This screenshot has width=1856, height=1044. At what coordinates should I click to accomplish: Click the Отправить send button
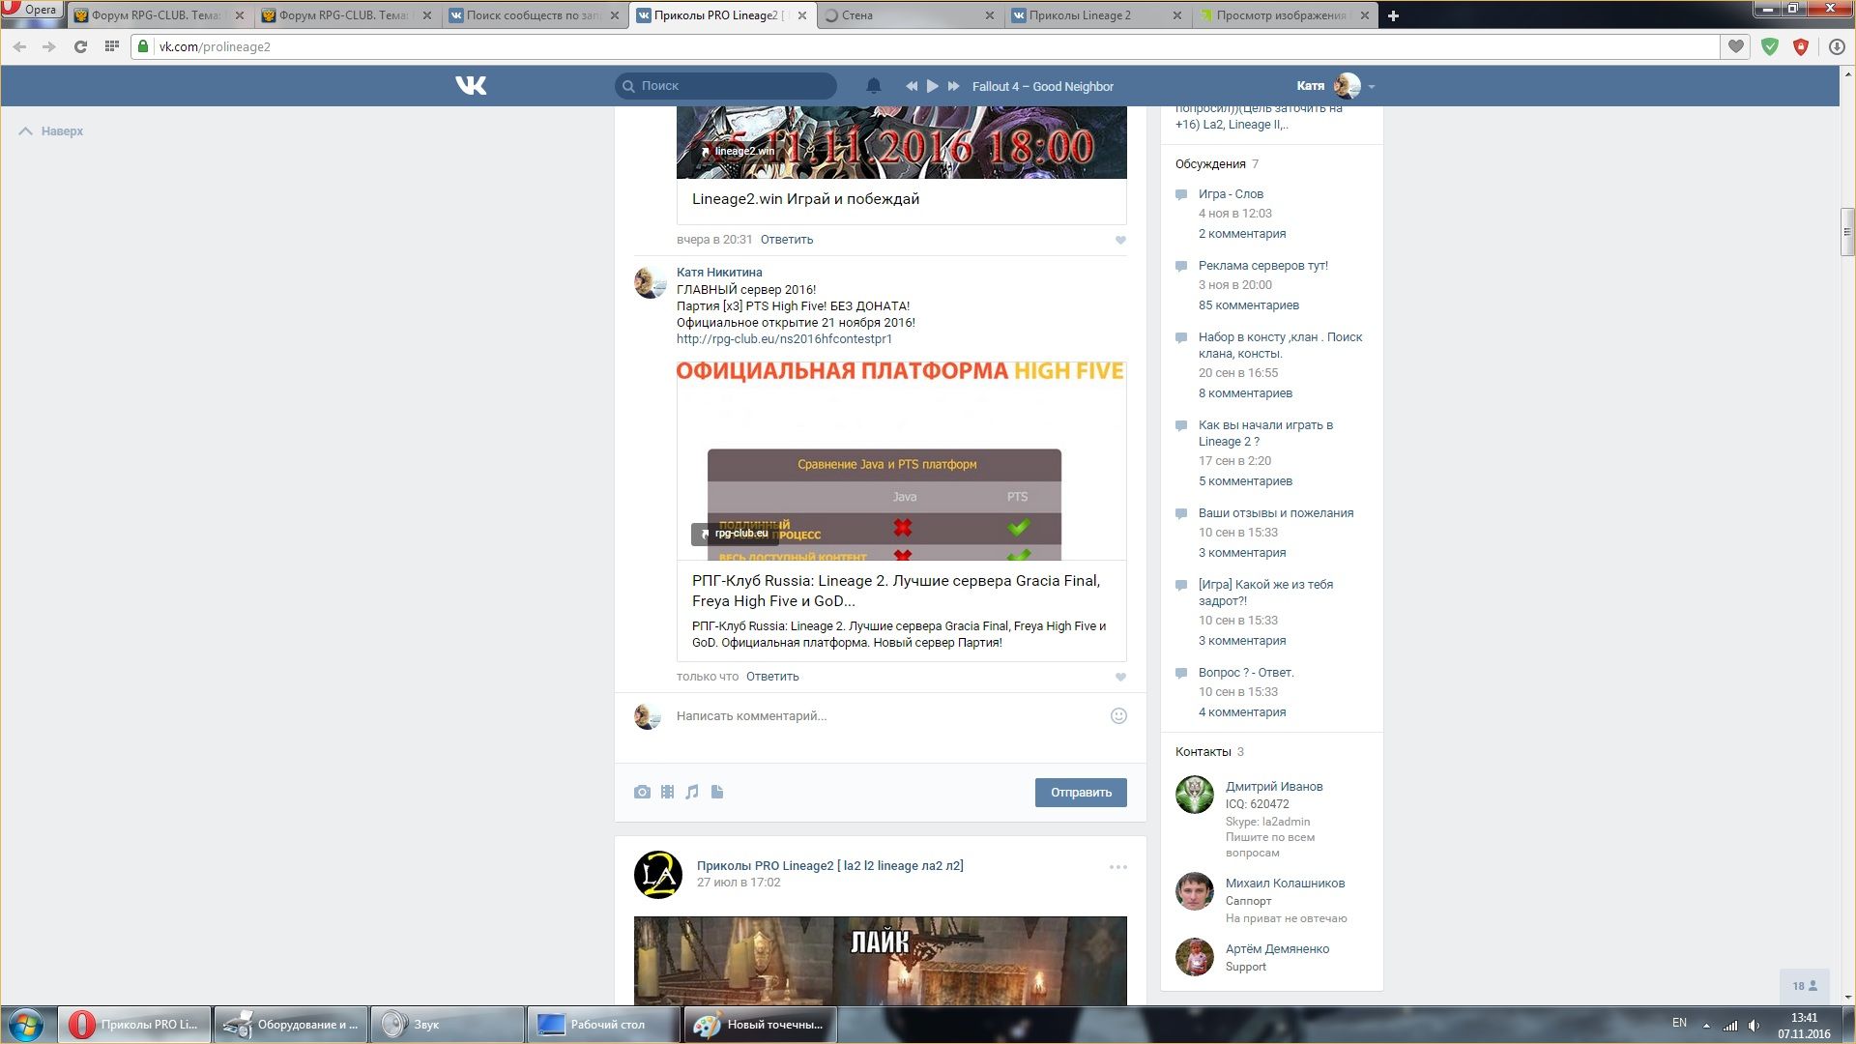pos(1081,793)
